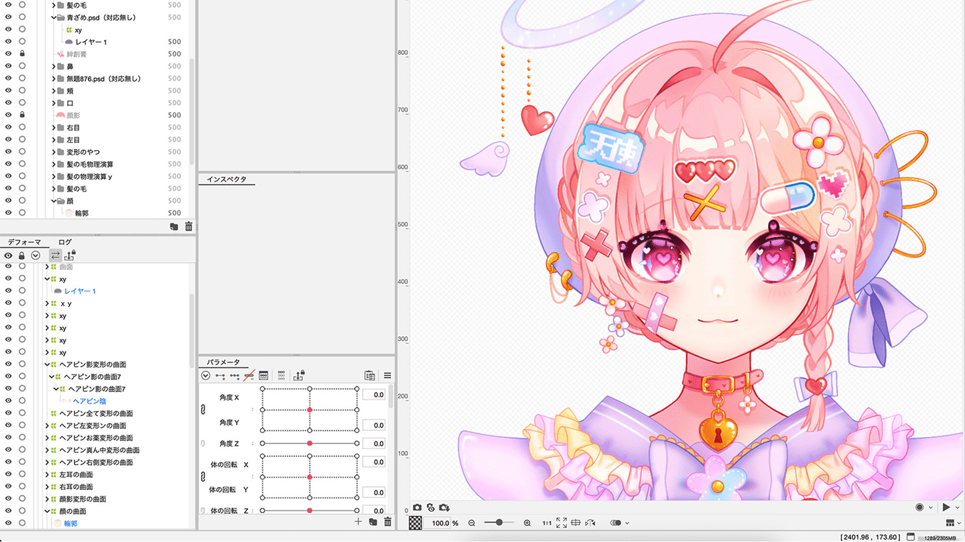Toggle the lock on 顔影 part

pos(22,115)
